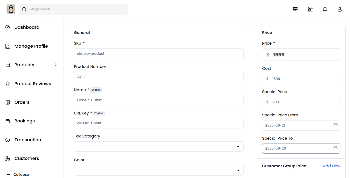Focus the SKU input field
The height and width of the screenshot is (178, 350).
click(x=159, y=54)
